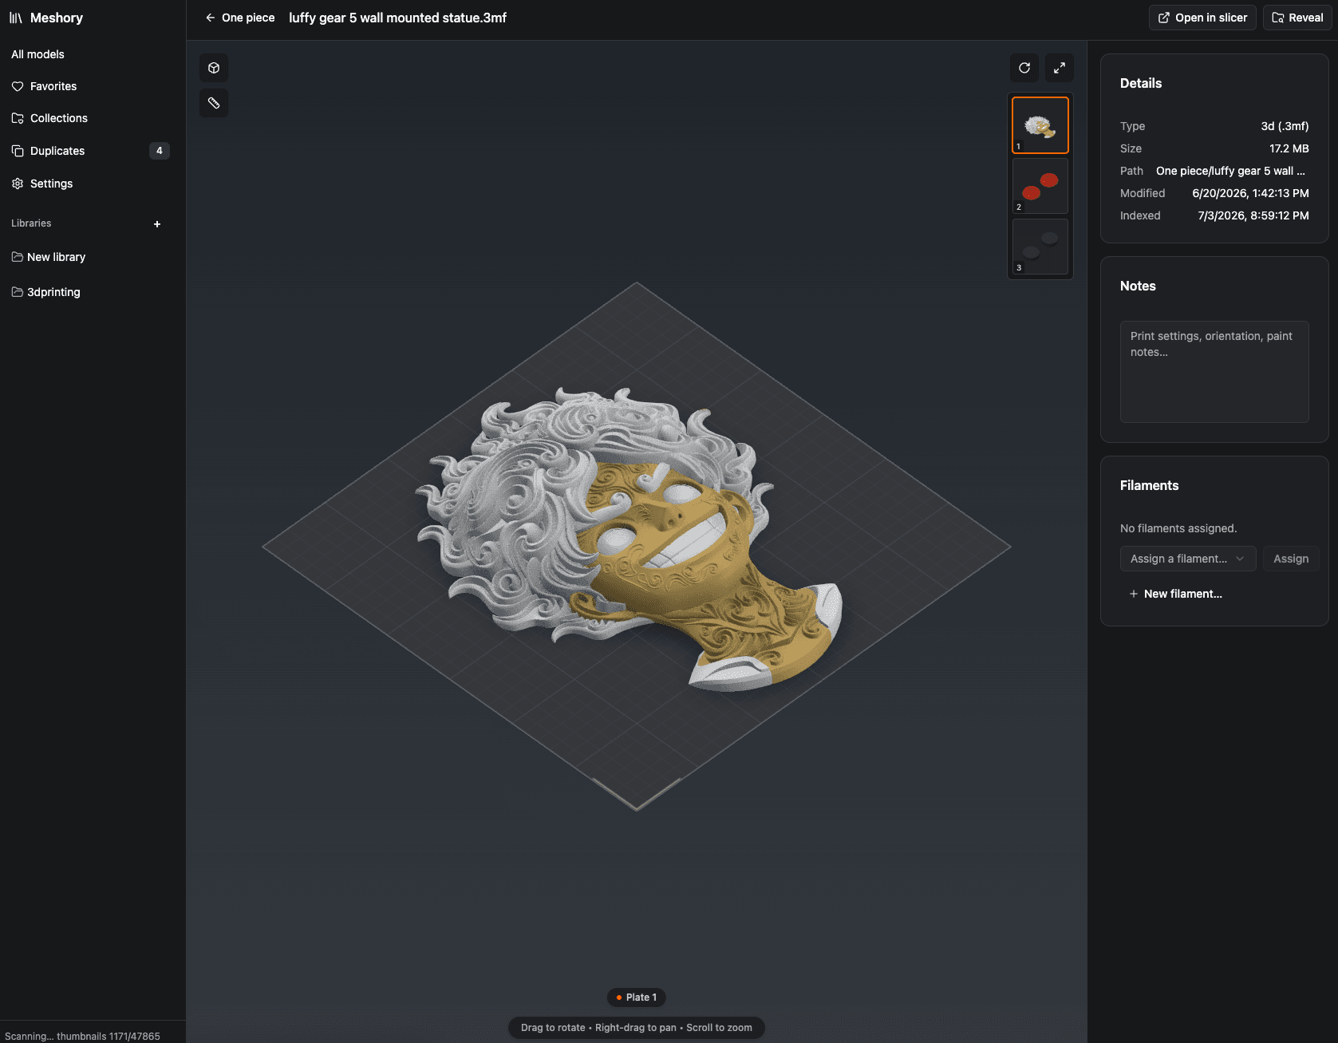The image size is (1338, 1043).
Task: Click the Settings gear icon
Action: click(18, 184)
